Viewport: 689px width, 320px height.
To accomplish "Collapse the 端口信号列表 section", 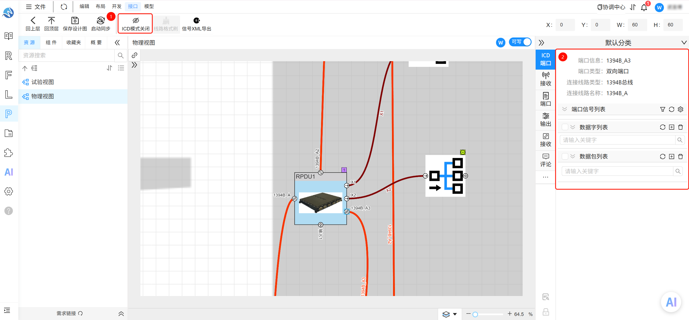I will (x=564, y=109).
